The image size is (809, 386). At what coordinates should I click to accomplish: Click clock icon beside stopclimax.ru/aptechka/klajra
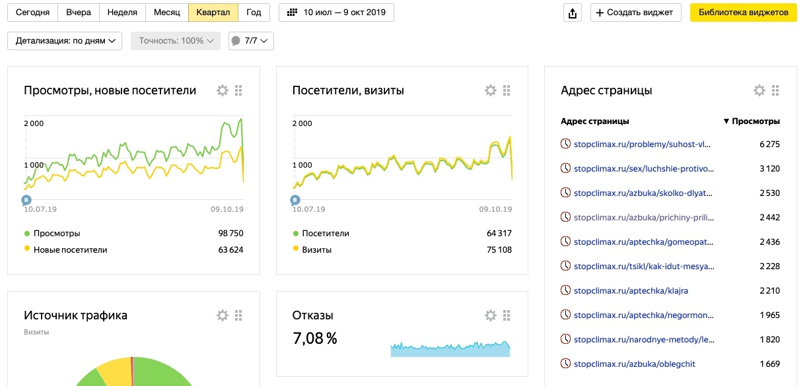pos(565,290)
